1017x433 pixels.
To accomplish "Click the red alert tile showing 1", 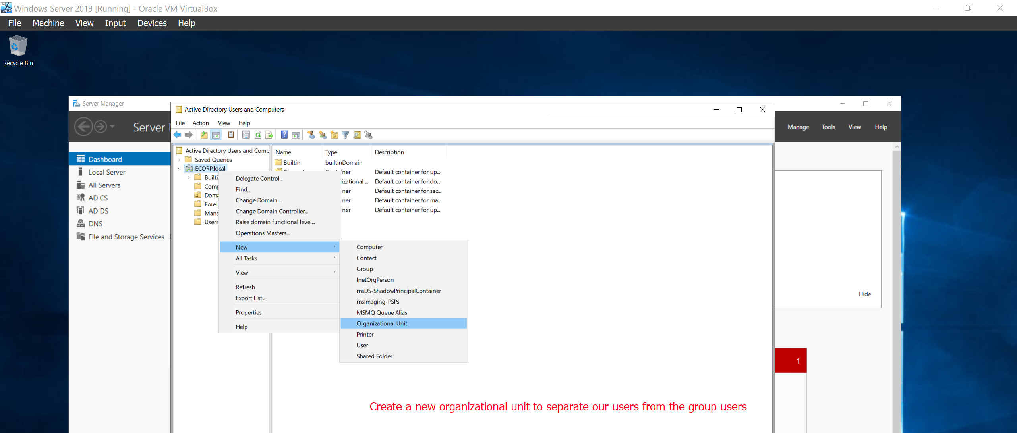I will click(791, 361).
